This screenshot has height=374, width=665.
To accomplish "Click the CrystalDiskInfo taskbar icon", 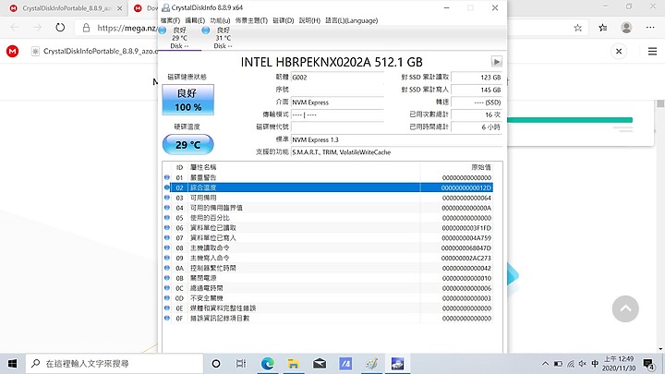I will (x=397, y=364).
